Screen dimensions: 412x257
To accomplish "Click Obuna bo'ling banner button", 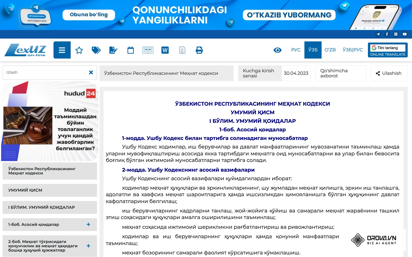I will pyautogui.click(x=89, y=15).
